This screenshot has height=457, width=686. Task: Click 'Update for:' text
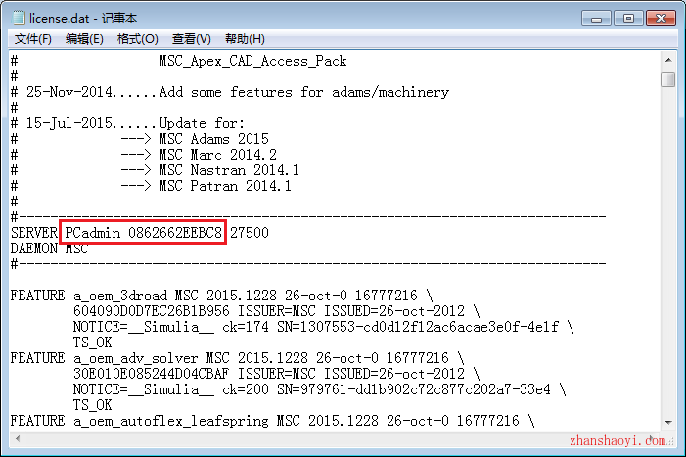[202, 123]
